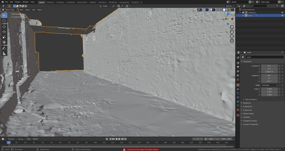This screenshot has height=151, width=285.
Task: Click the Location Z value field
Action: point(269,72)
